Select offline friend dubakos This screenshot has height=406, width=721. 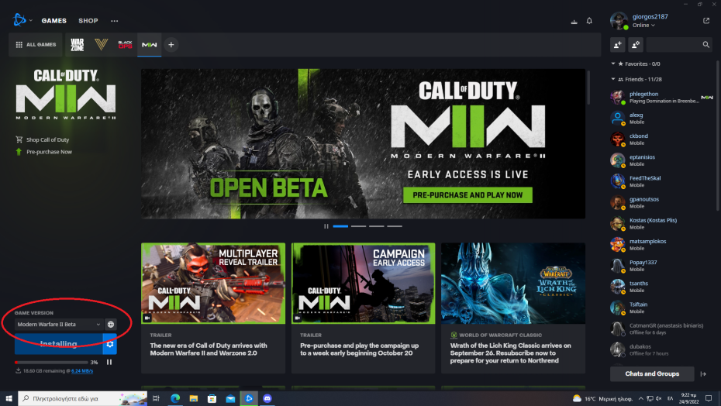pyautogui.click(x=662, y=349)
